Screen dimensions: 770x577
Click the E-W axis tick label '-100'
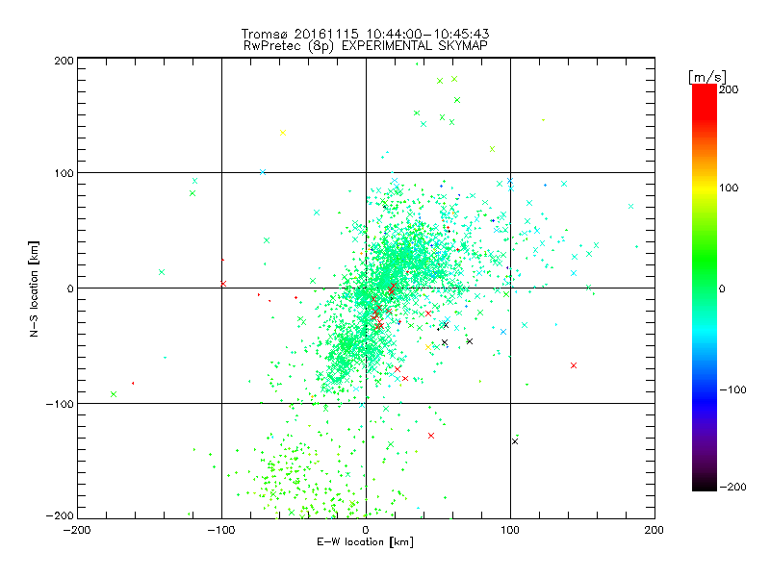click(x=221, y=530)
